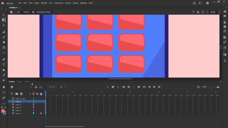Expand the more tools ellipsis

[x=4, y=104]
